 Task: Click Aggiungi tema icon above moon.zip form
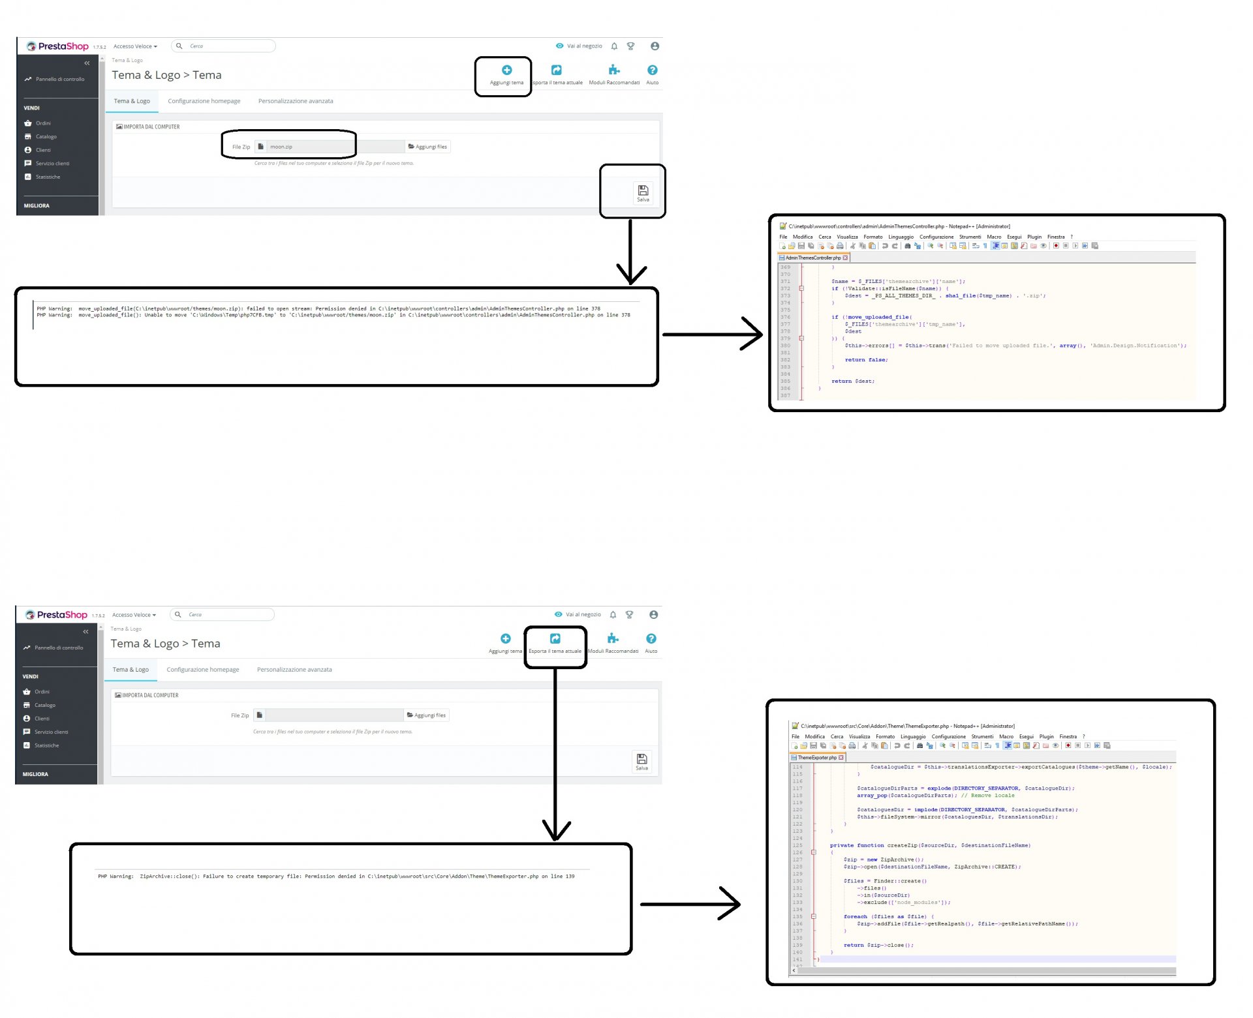coord(506,70)
